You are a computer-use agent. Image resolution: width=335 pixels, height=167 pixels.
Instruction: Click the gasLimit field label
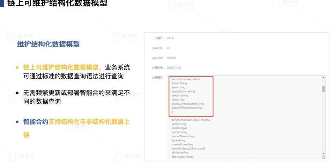pos(158,58)
